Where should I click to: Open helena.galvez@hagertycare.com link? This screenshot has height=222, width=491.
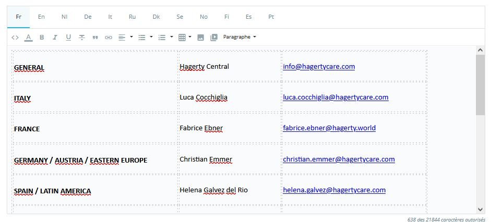pyautogui.click(x=334, y=190)
